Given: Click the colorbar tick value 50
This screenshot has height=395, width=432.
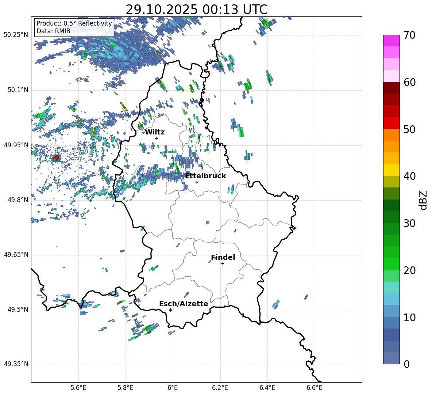Looking at the screenshot, I should coord(409,129).
